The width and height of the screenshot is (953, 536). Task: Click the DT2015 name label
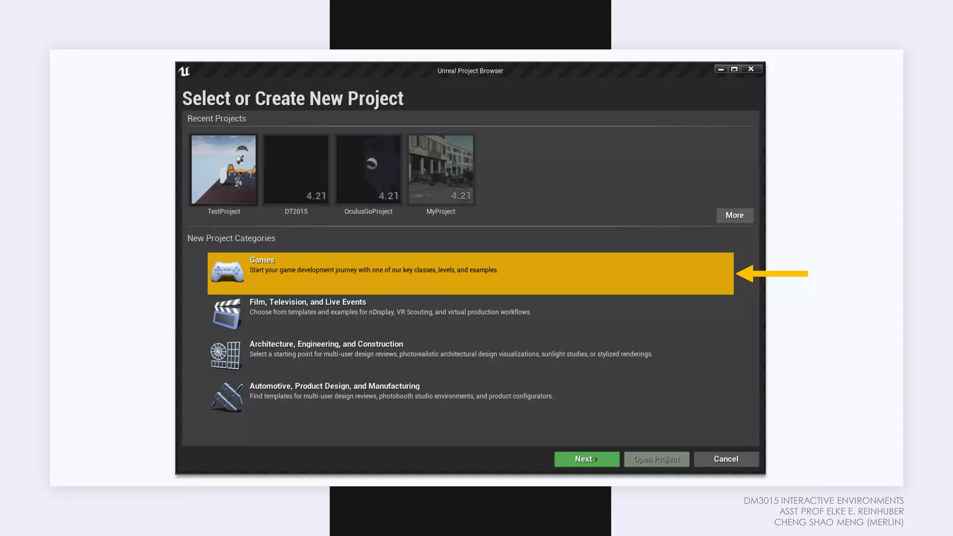296,211
